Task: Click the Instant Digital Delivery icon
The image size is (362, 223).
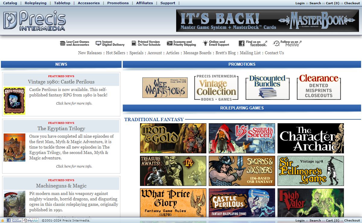Action: [110, 43]
